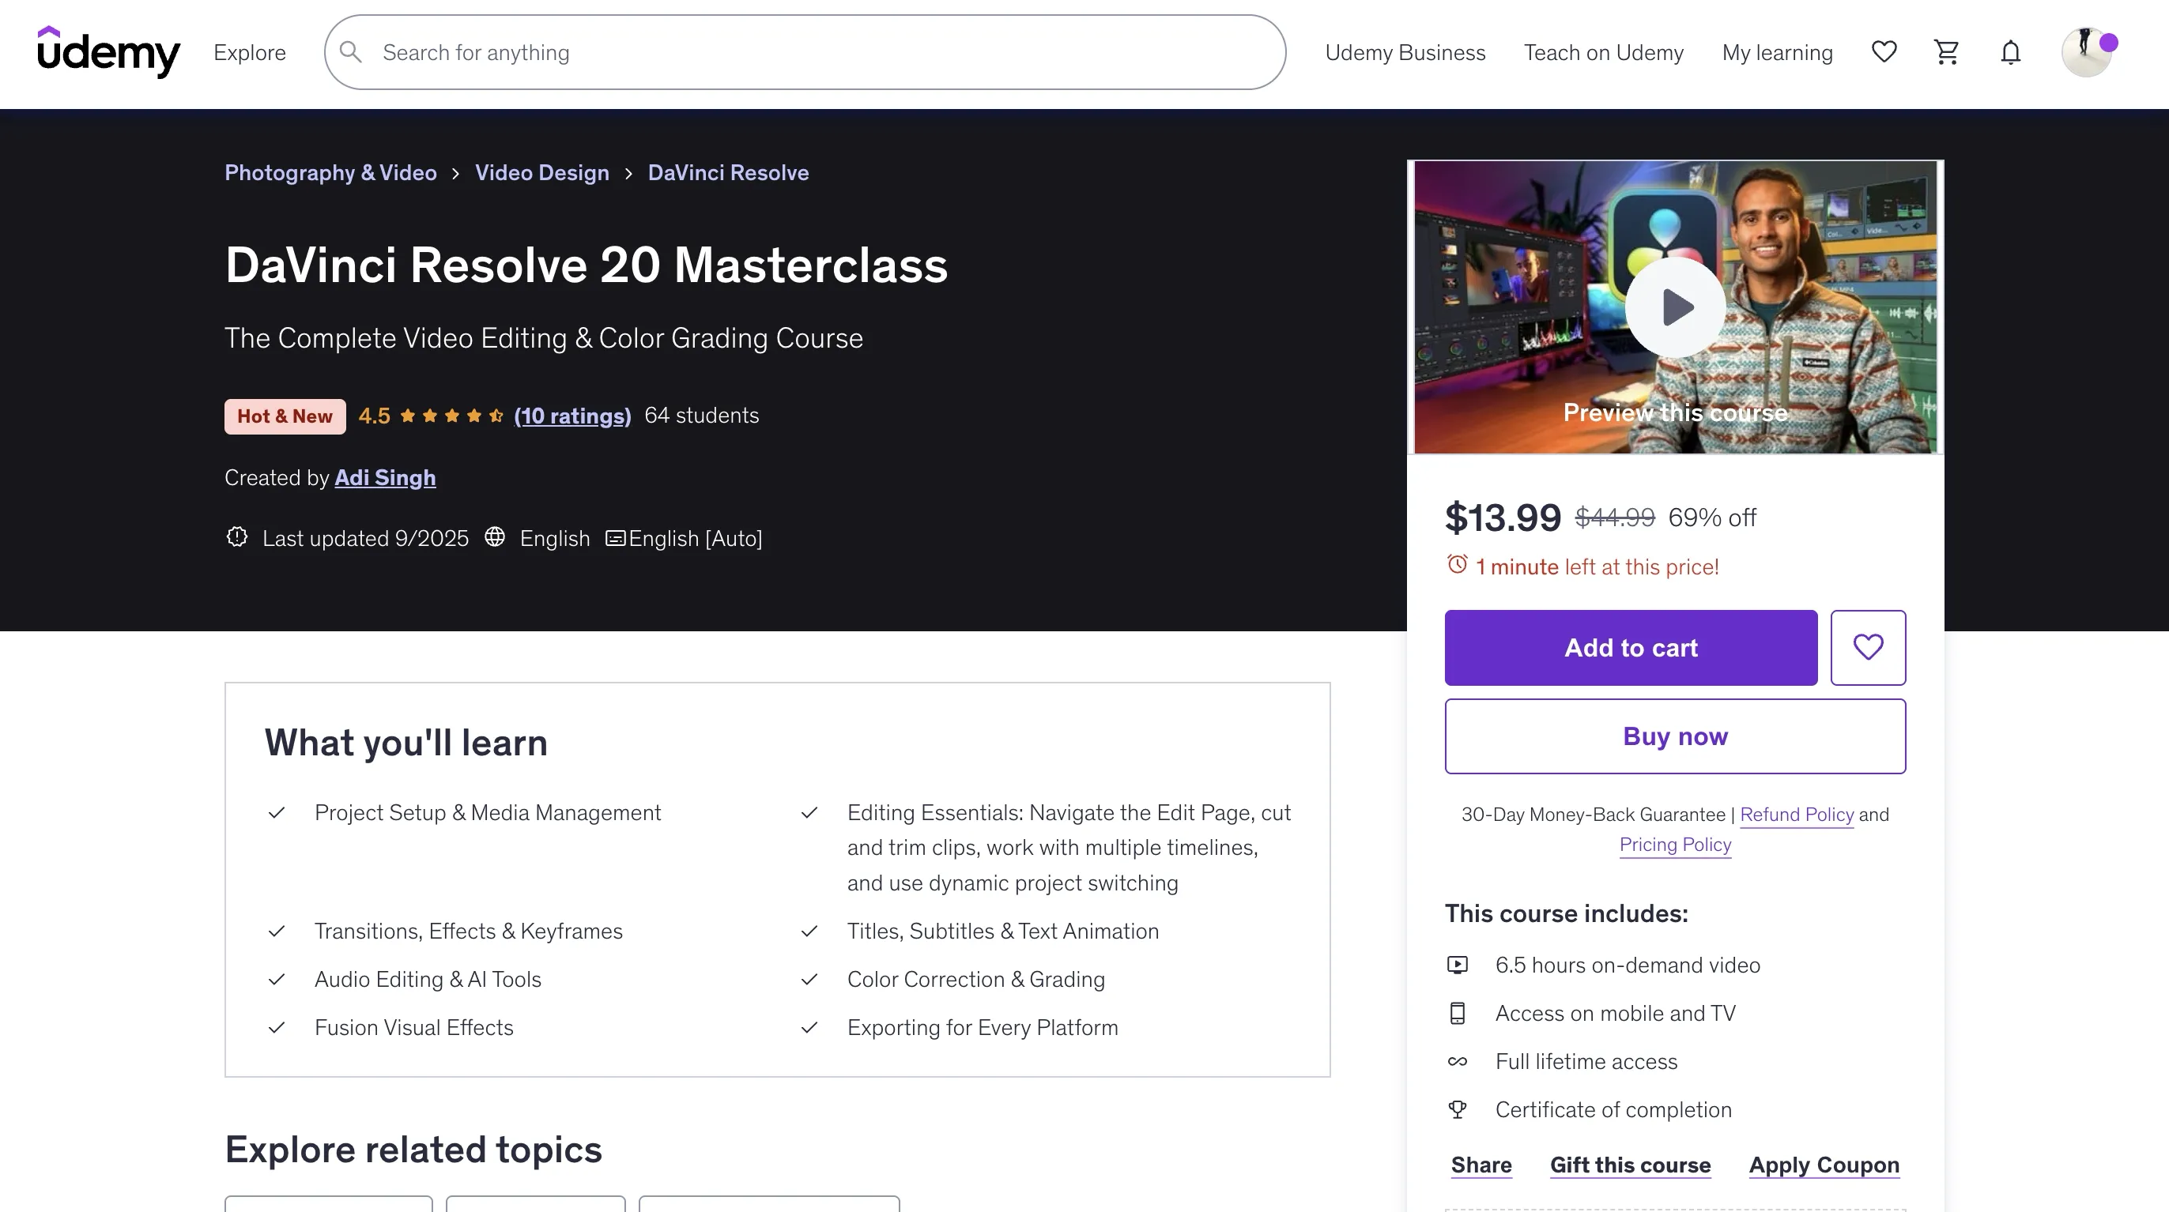The height and width of the screenshot is (1212, 2169).
Task: Click Apply Coupon
Action: click(1824, 1165)
